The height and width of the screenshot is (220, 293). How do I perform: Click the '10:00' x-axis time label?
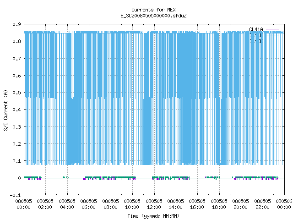click(132, 207)
